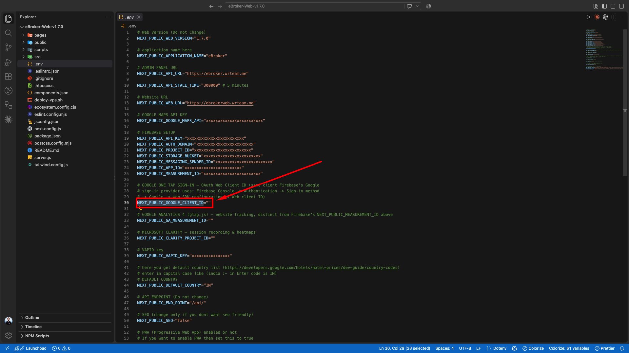This screenshot has width=629, height=353.
Task: Open the editor More Actions menu
Action: pyautogui.click(x=622, y=17)
